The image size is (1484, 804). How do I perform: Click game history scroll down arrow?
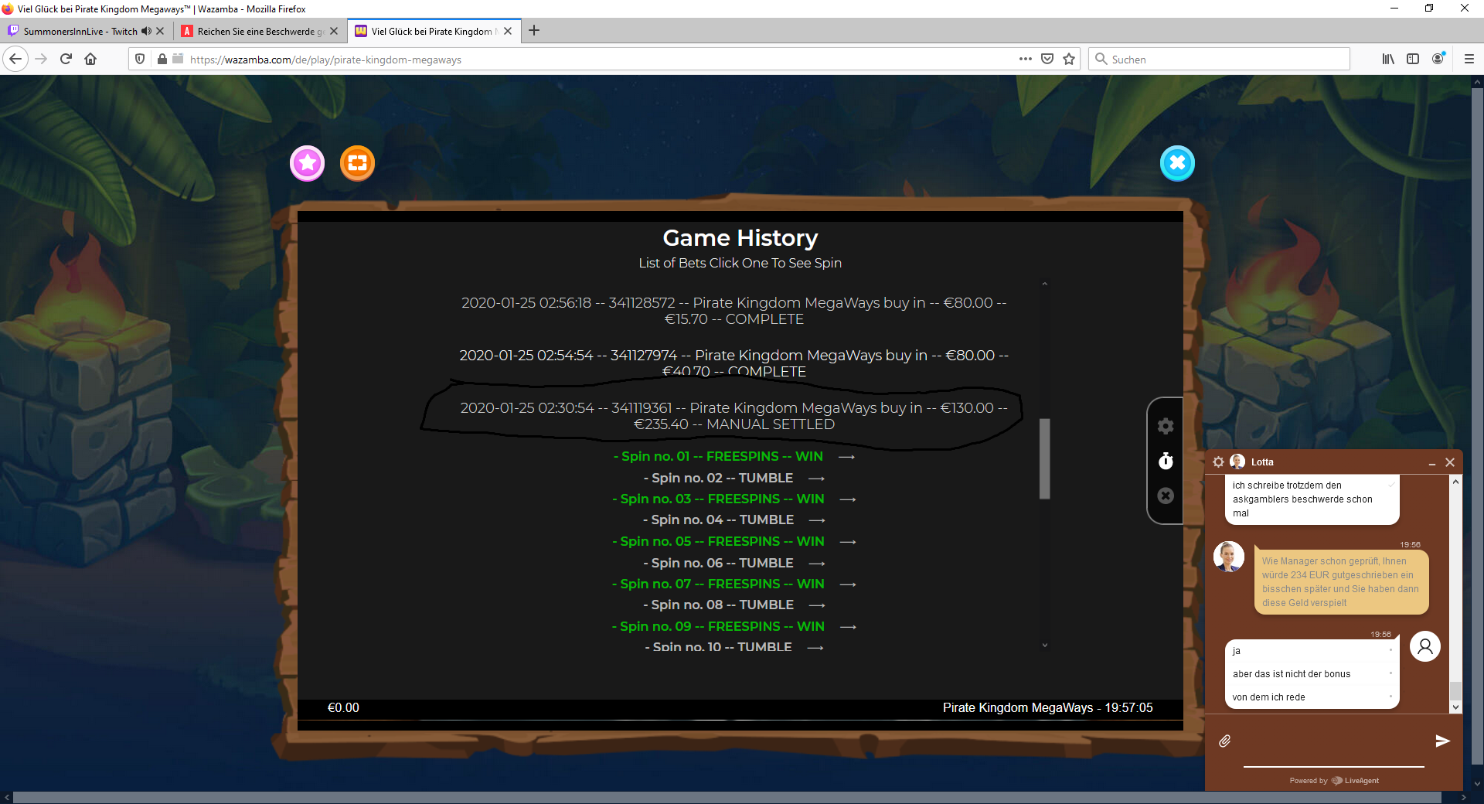pos(1044,646)
